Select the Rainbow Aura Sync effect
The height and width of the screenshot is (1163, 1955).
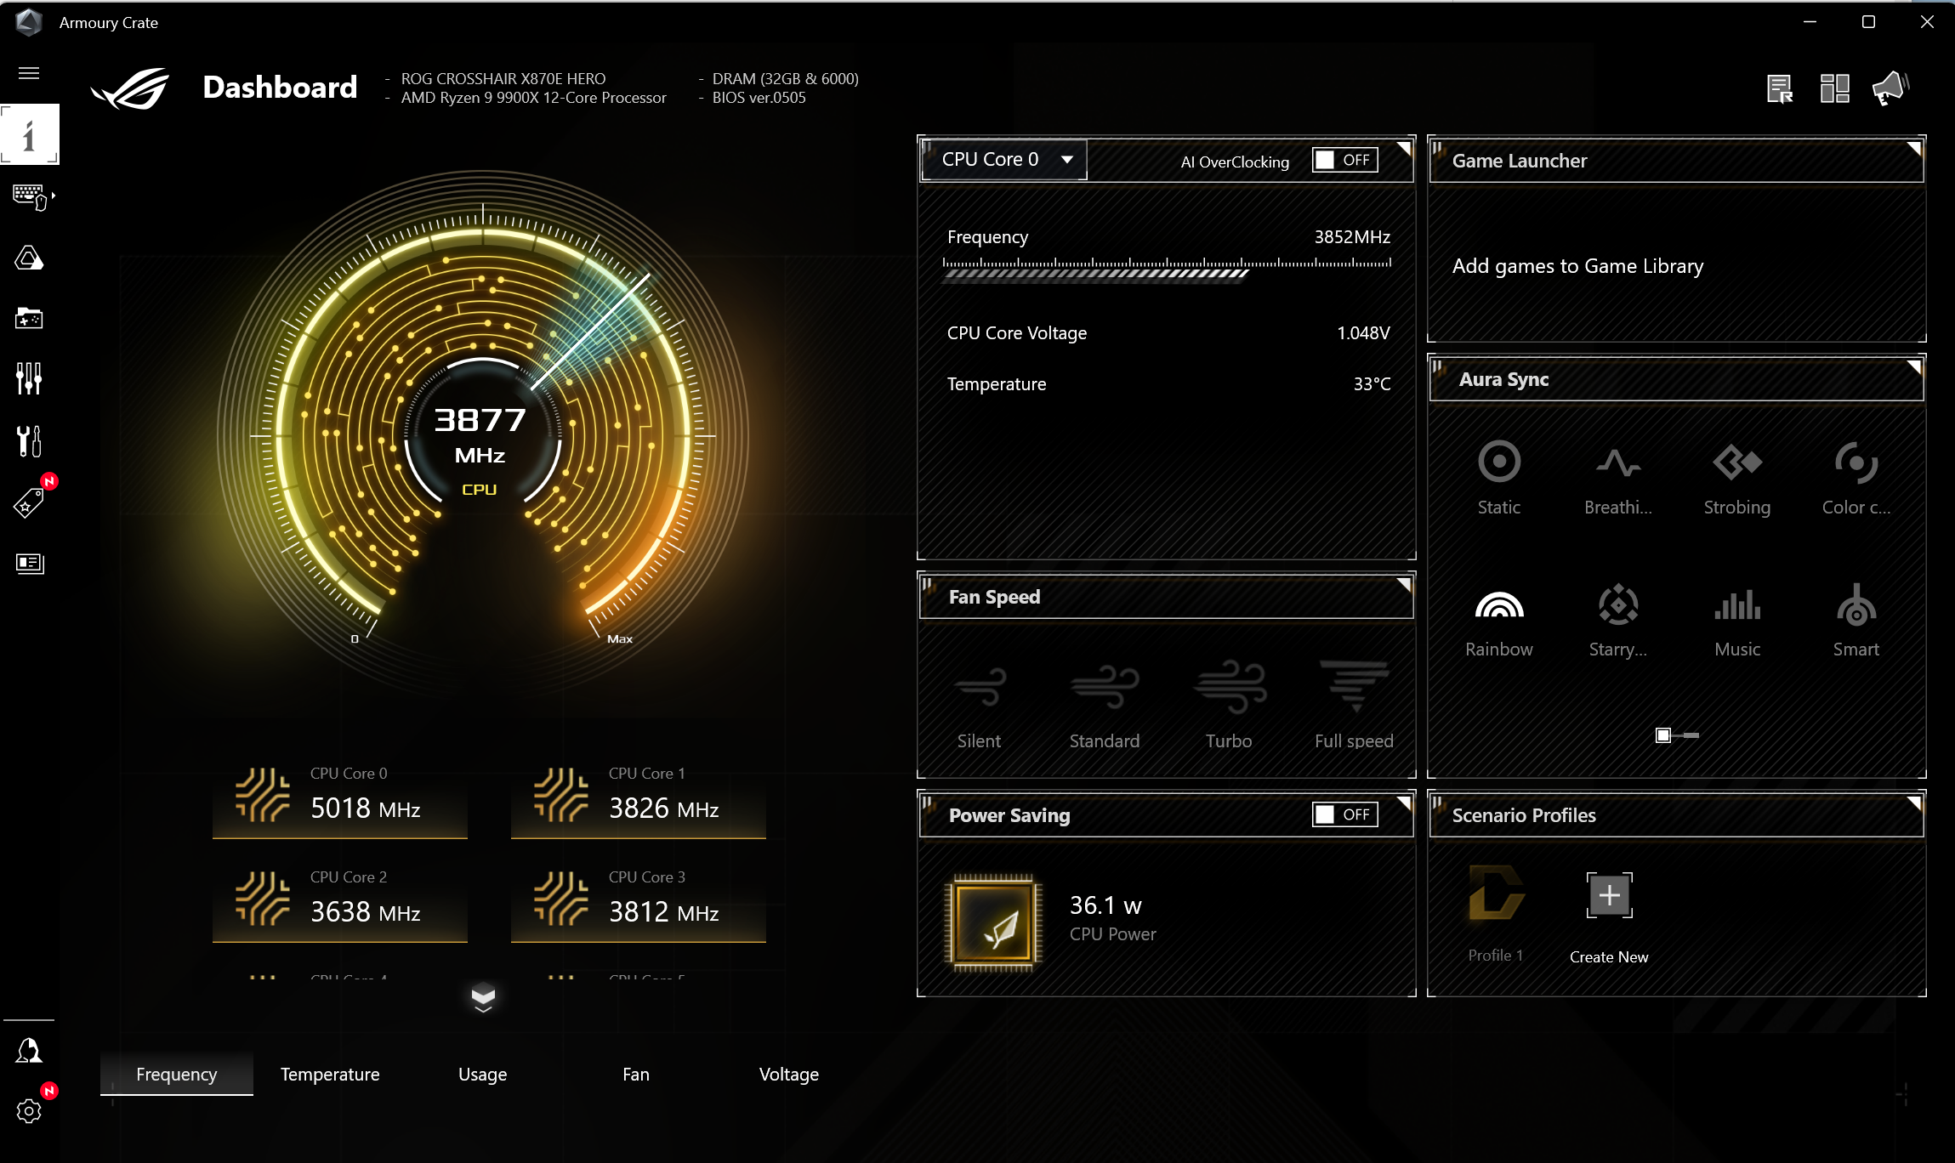(1498, 606)
